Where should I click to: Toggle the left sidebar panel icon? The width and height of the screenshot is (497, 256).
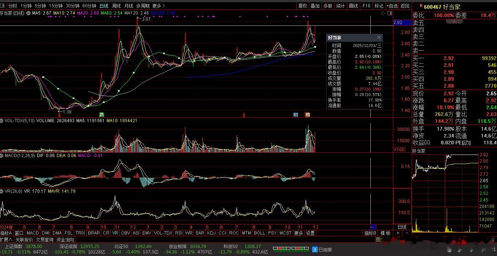pos(3,5)
